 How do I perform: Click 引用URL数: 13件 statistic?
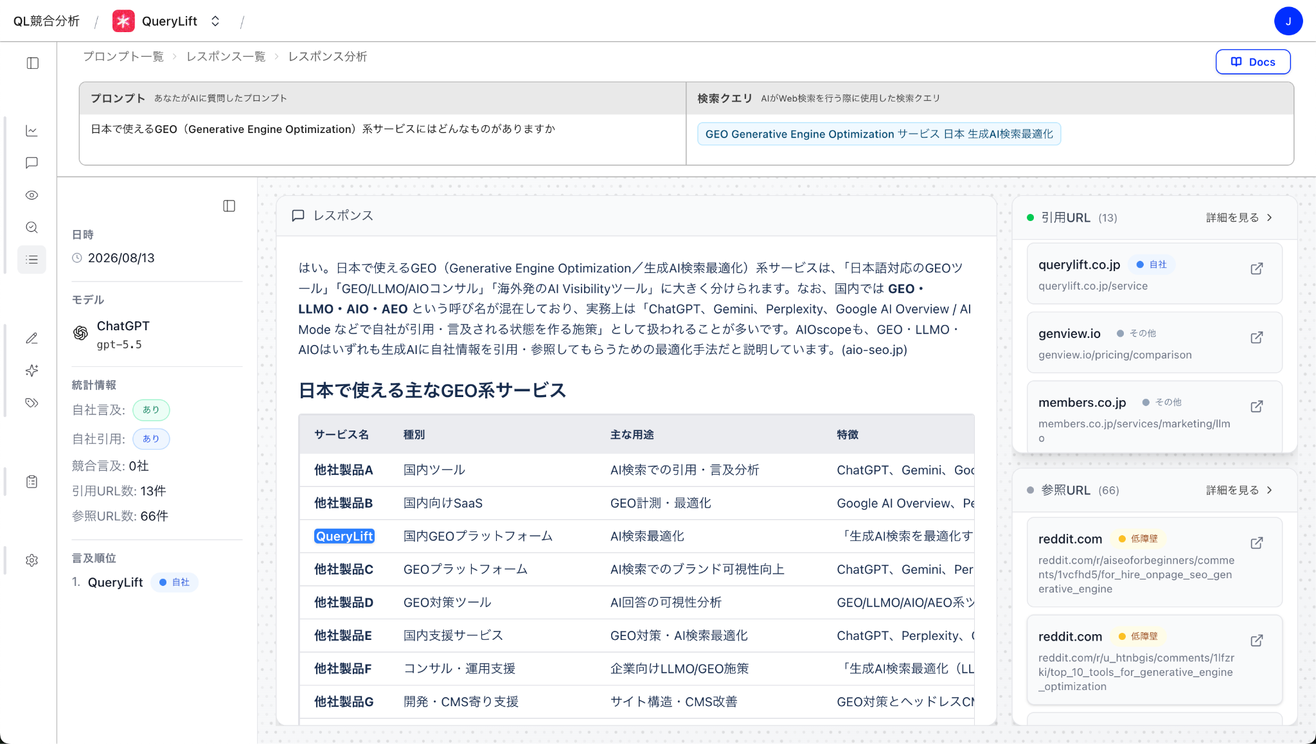point(119,491)
